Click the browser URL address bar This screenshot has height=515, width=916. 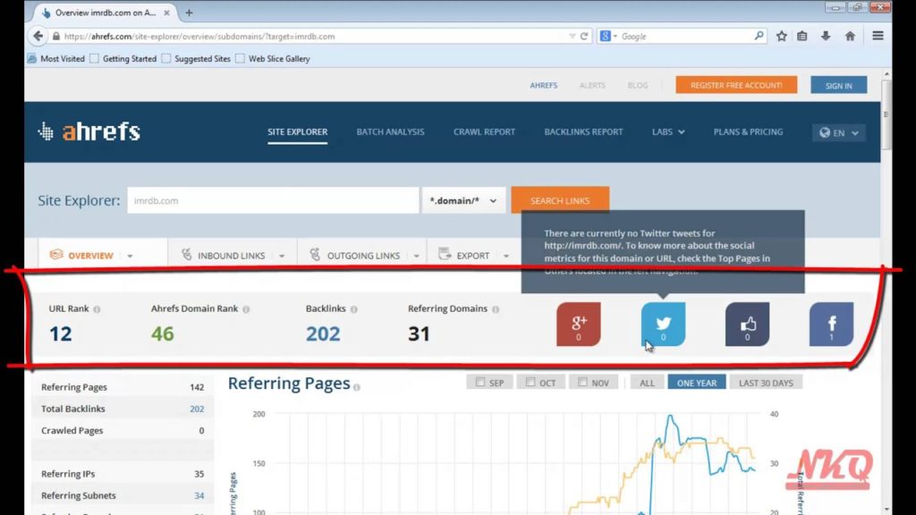[x=316, y=36]
